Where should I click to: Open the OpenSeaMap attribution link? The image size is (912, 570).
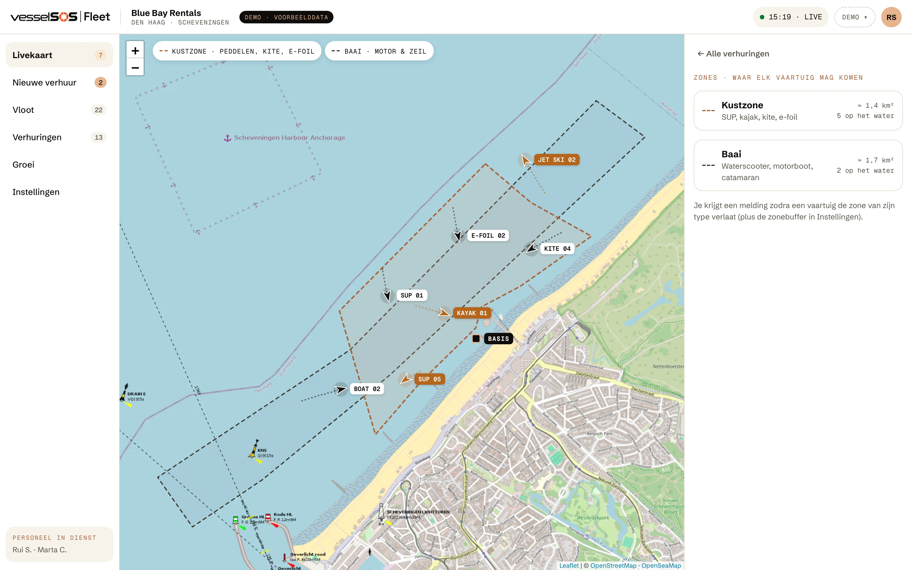click(661, 565)
